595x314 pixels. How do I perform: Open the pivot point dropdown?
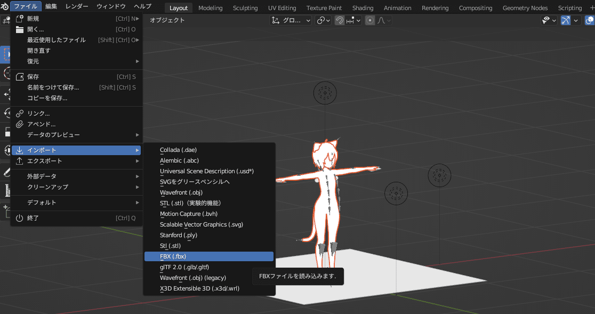click(323, 20)
